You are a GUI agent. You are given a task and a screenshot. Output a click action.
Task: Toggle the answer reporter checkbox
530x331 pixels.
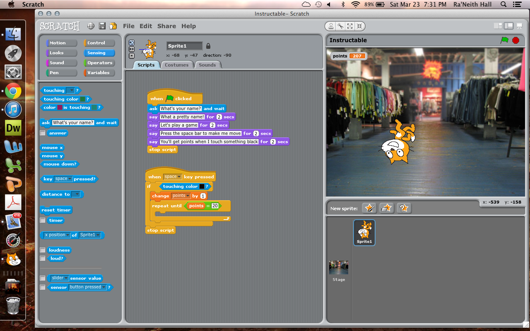click(x=42, y=133)
